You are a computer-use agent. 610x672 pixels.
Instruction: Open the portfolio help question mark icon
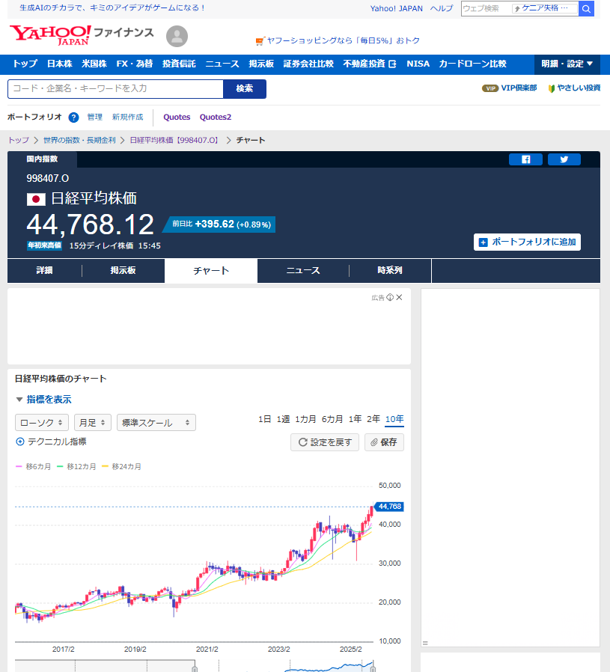[x=74, y=117]
